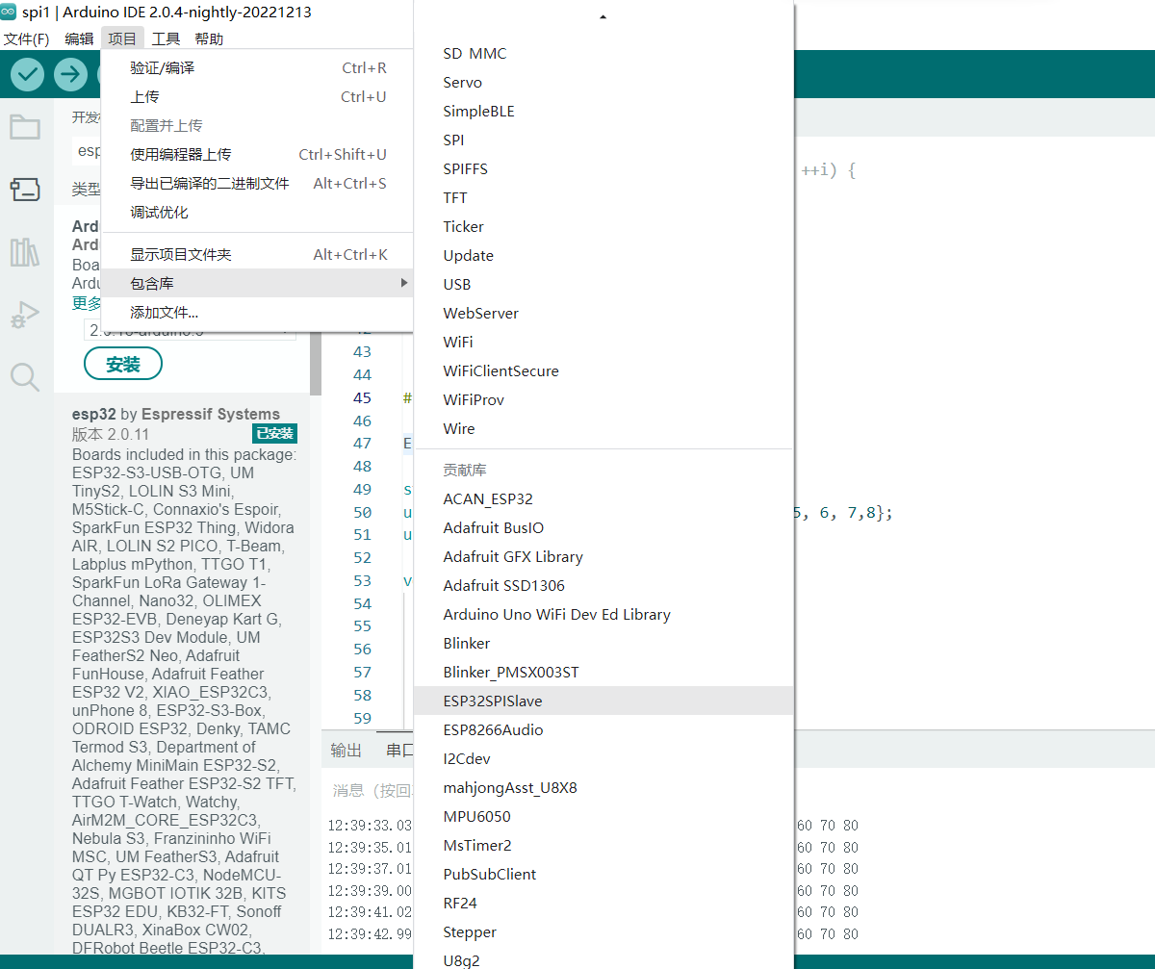Include the USB library
Viewport: 1155px width, 969px height.
pyautogui.click(x=603, y=285)
